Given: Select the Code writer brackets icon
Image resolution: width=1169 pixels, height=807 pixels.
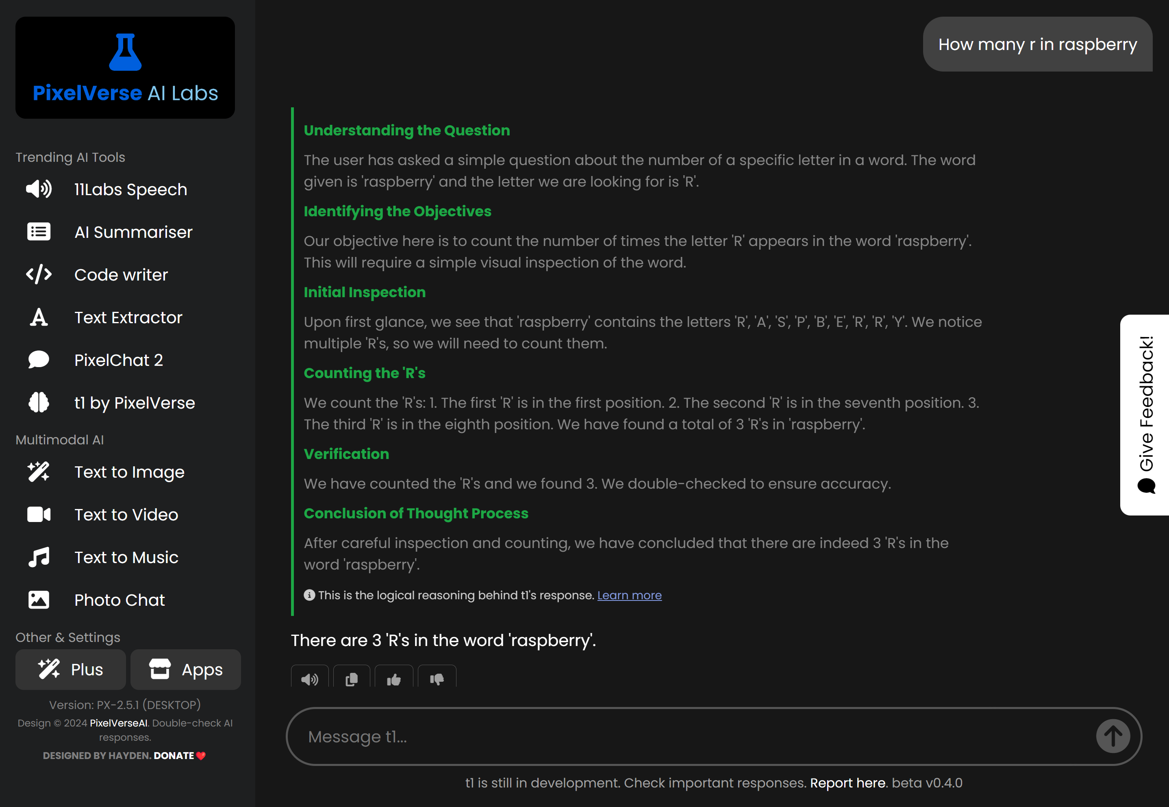Looking at the screenshot, I should [38, 274].
